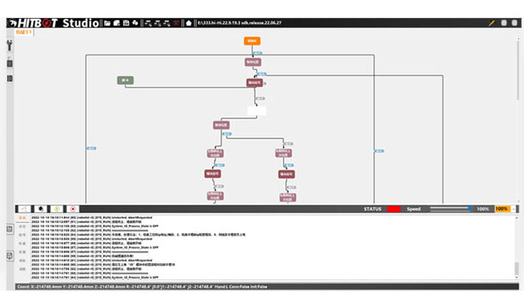Click the open folder icon in top toolbar
The width and height of the screenshot is (524, 307).
coord(107,24)
